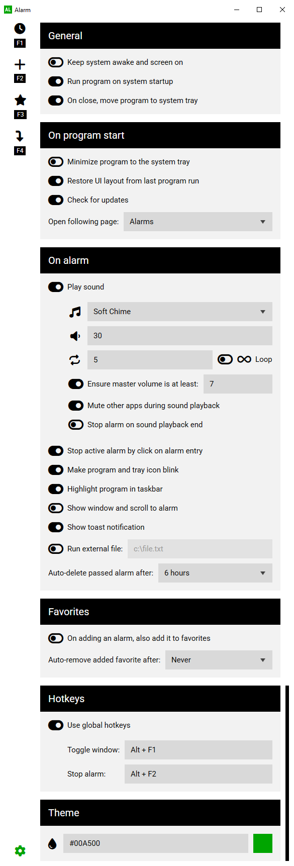Click the speaker volume icon
This screenshot has width=294, height=866.
click(75, 336)
